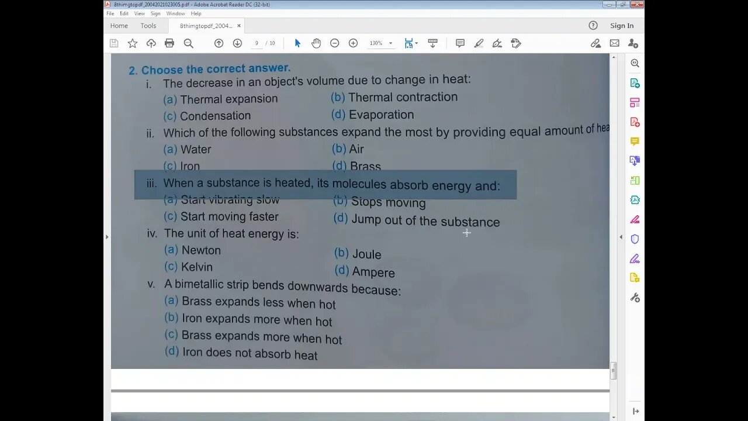Click the vertical scrollbar thumb
748x421 pixels.
point(613,371)
